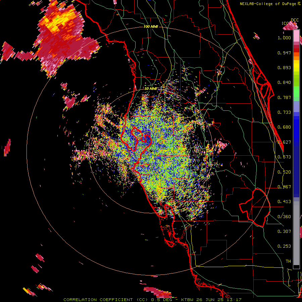Click the 0.733 scale value
The width and height of the screenshot is (302, 302).
(x=284, y=112)
